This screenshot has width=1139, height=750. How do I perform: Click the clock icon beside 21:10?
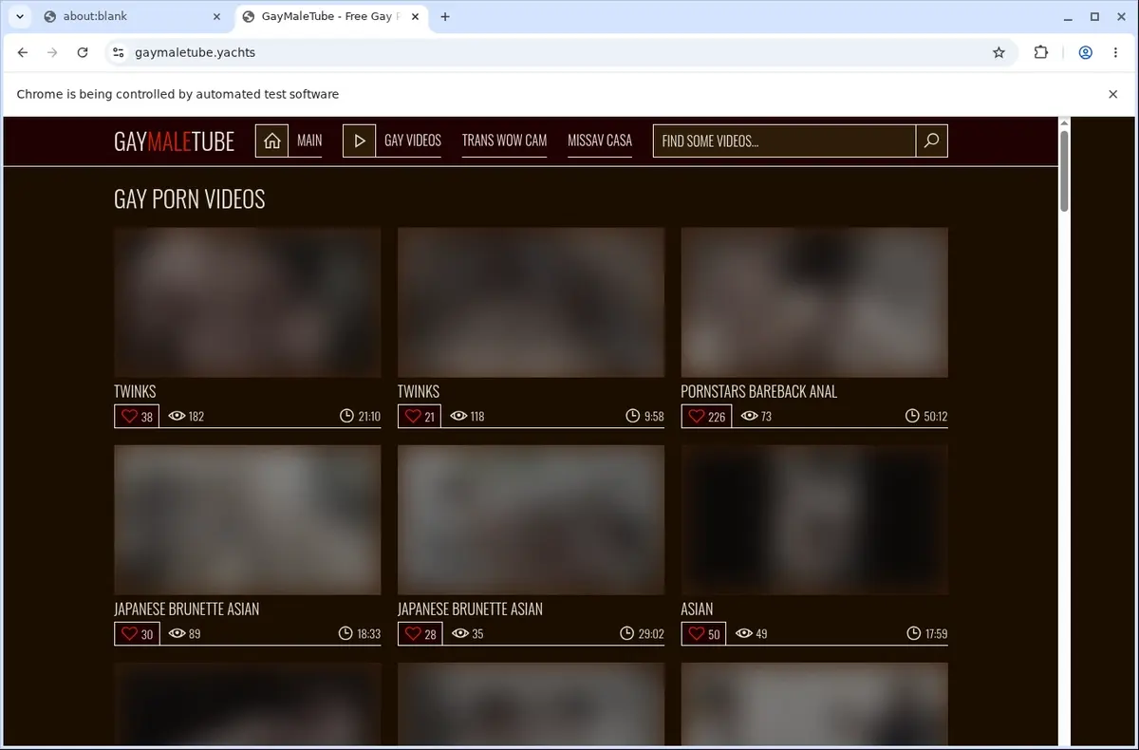346,416
